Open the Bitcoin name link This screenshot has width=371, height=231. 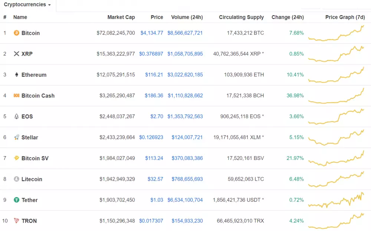30,33
